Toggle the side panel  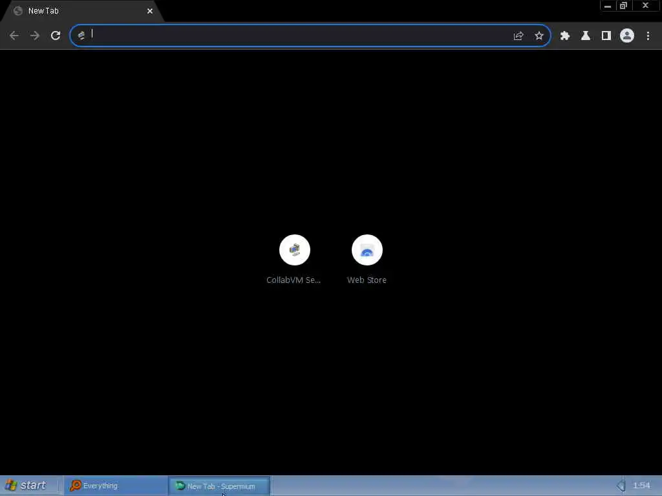click(x=606, y=36)
